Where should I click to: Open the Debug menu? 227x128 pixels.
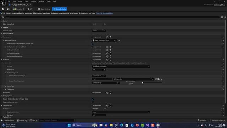[x=33, y=1]
